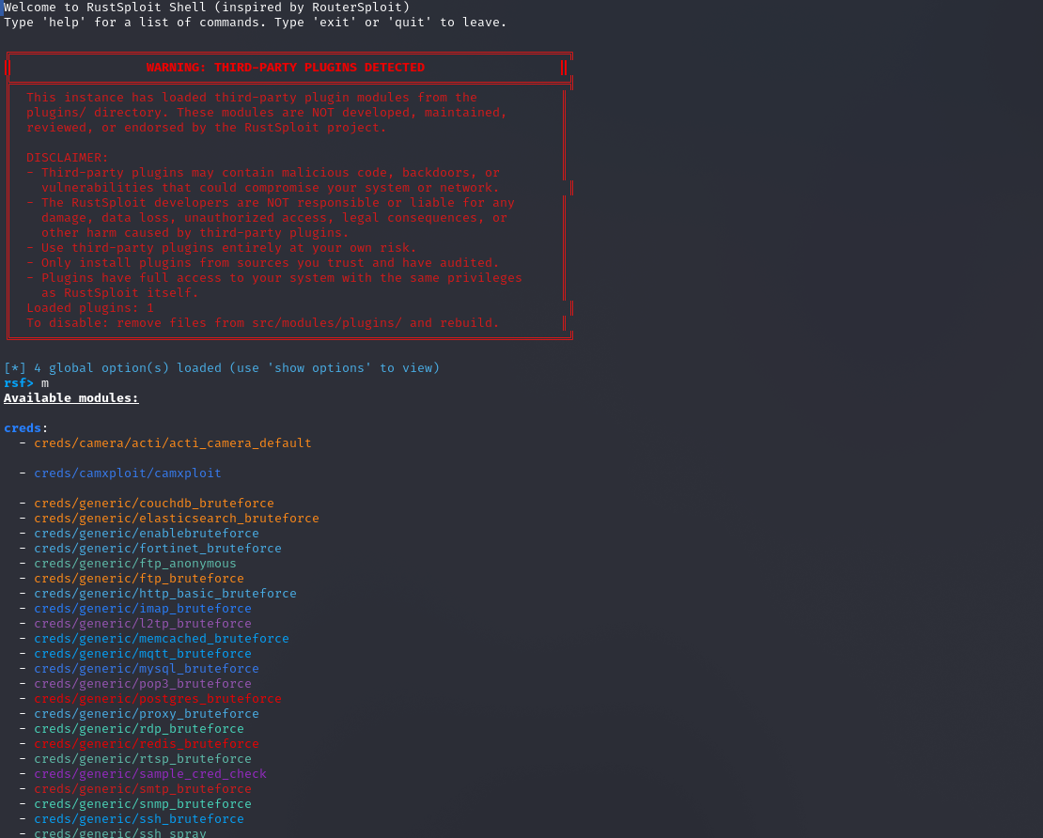
Task: Click creds/generic/mysql_bruteforce entry
Action: tap(147, 668)
